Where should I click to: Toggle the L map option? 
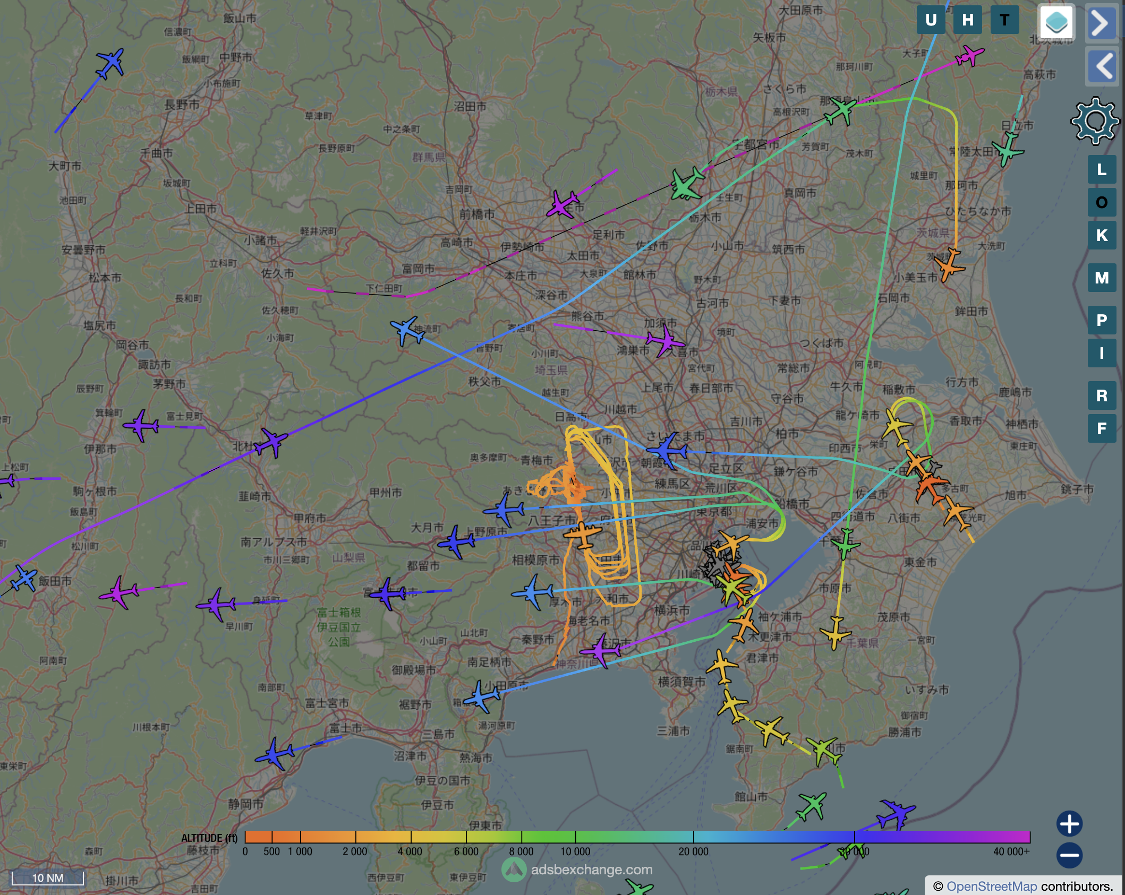point(1102,170)
